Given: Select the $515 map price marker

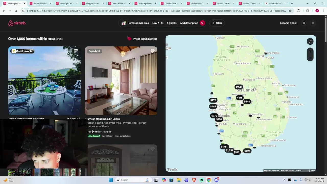Looking at the screenshot, I should tap(240, 98).
